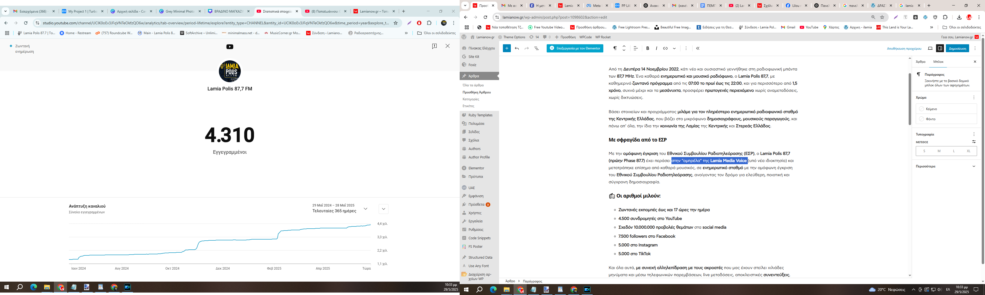The height and width of the screenshot is (295, 985).
Task: Insert a link with the toolbar icon
Action: click(x=665, y=48)
